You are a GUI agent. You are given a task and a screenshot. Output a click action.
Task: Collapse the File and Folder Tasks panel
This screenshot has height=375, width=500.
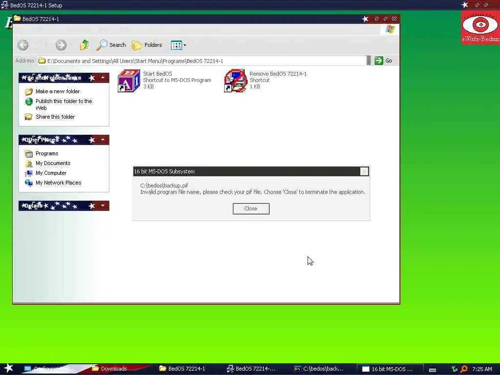pyautogui.click(x=103, y=78)
